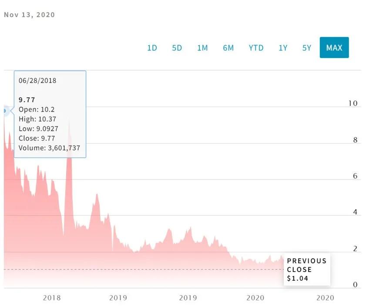Click the dashed previous close line
366x306 pixels.
tap(144, 269)
